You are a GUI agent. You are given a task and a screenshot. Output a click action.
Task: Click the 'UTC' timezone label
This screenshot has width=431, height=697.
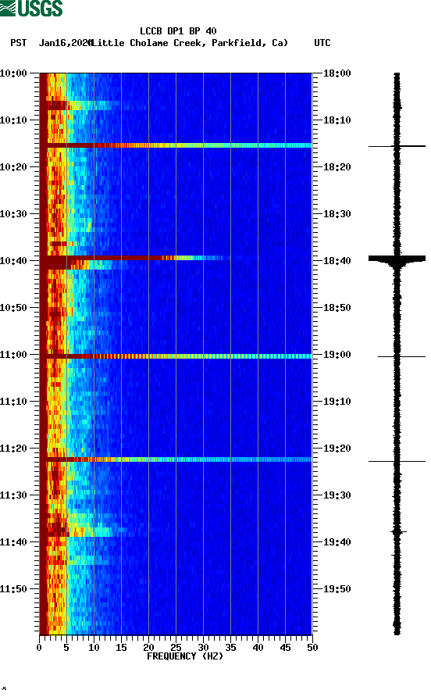pyautogui.click(x=322, y=43)
